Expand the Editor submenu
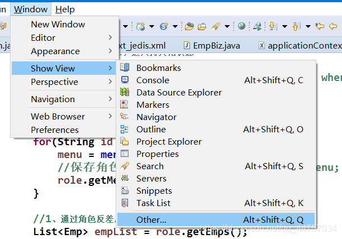The image size is (342, 239). click(x=64, y=37)
